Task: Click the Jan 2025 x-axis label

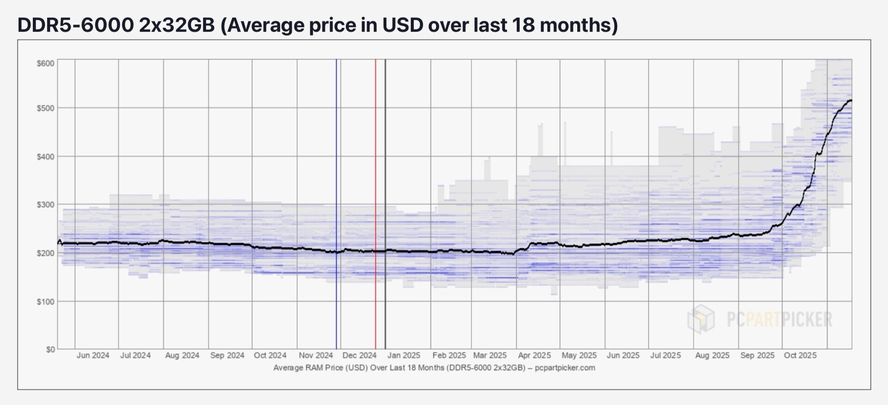Action: tap(404, 356)
